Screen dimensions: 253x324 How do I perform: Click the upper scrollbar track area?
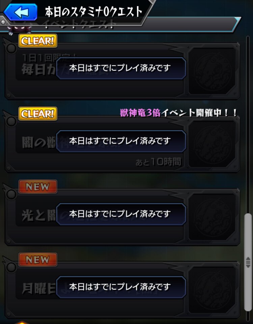click(248, 124)
